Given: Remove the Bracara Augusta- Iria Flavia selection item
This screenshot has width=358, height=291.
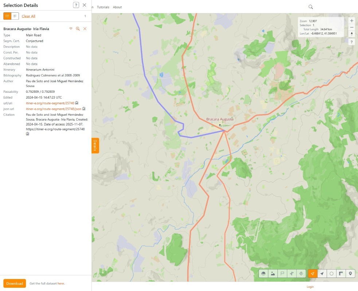Looking at the screenshot, I should pyautogui.click(x=85, y=29).
